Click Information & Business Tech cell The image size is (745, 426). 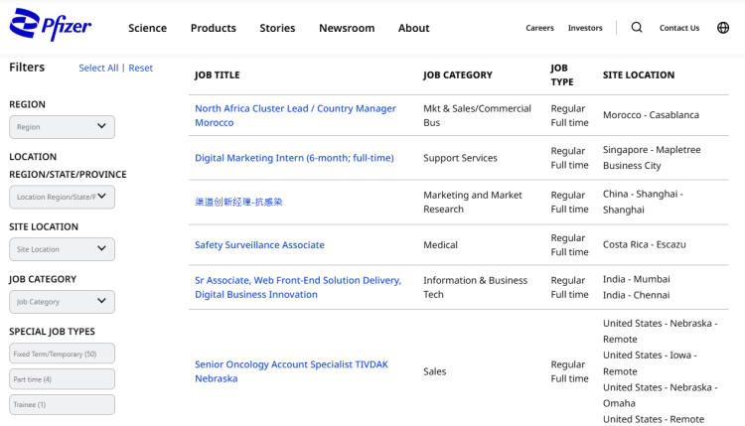coord(475,287)
